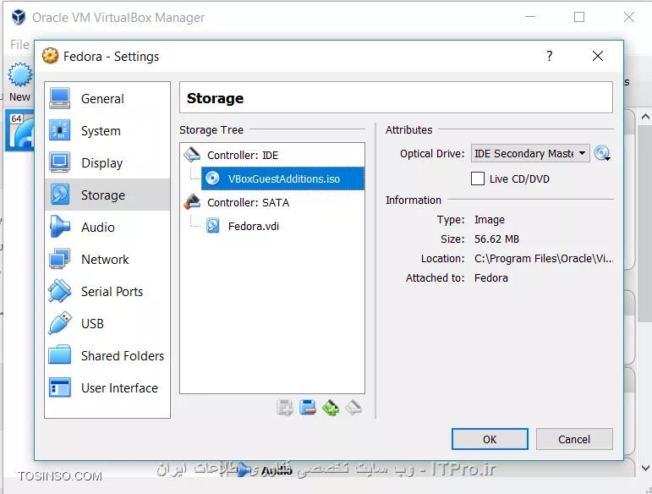652x494 pixels.
Task: Click the Attached to Fedora value
Action: (x=491, y=277)
